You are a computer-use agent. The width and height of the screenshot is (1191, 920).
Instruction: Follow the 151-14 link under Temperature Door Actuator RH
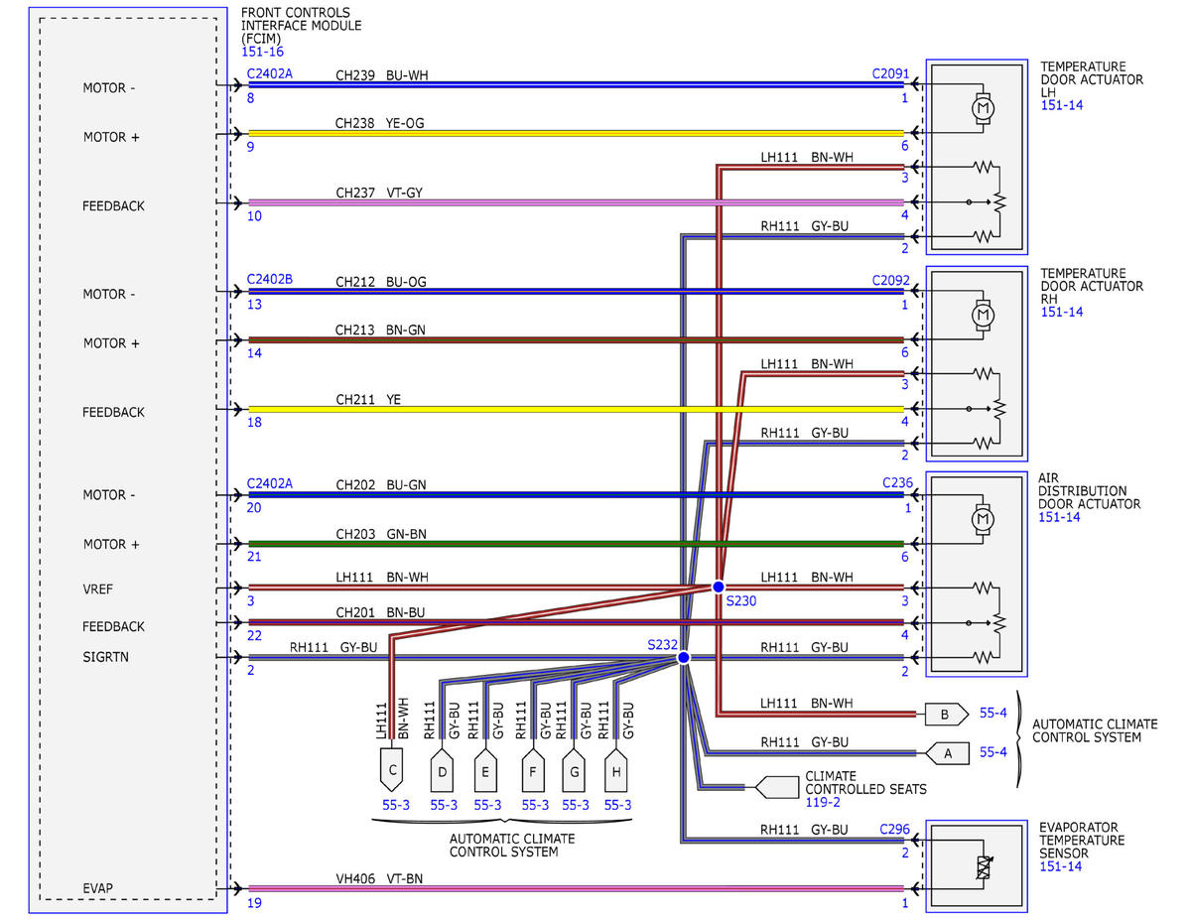pos(1060,312)
